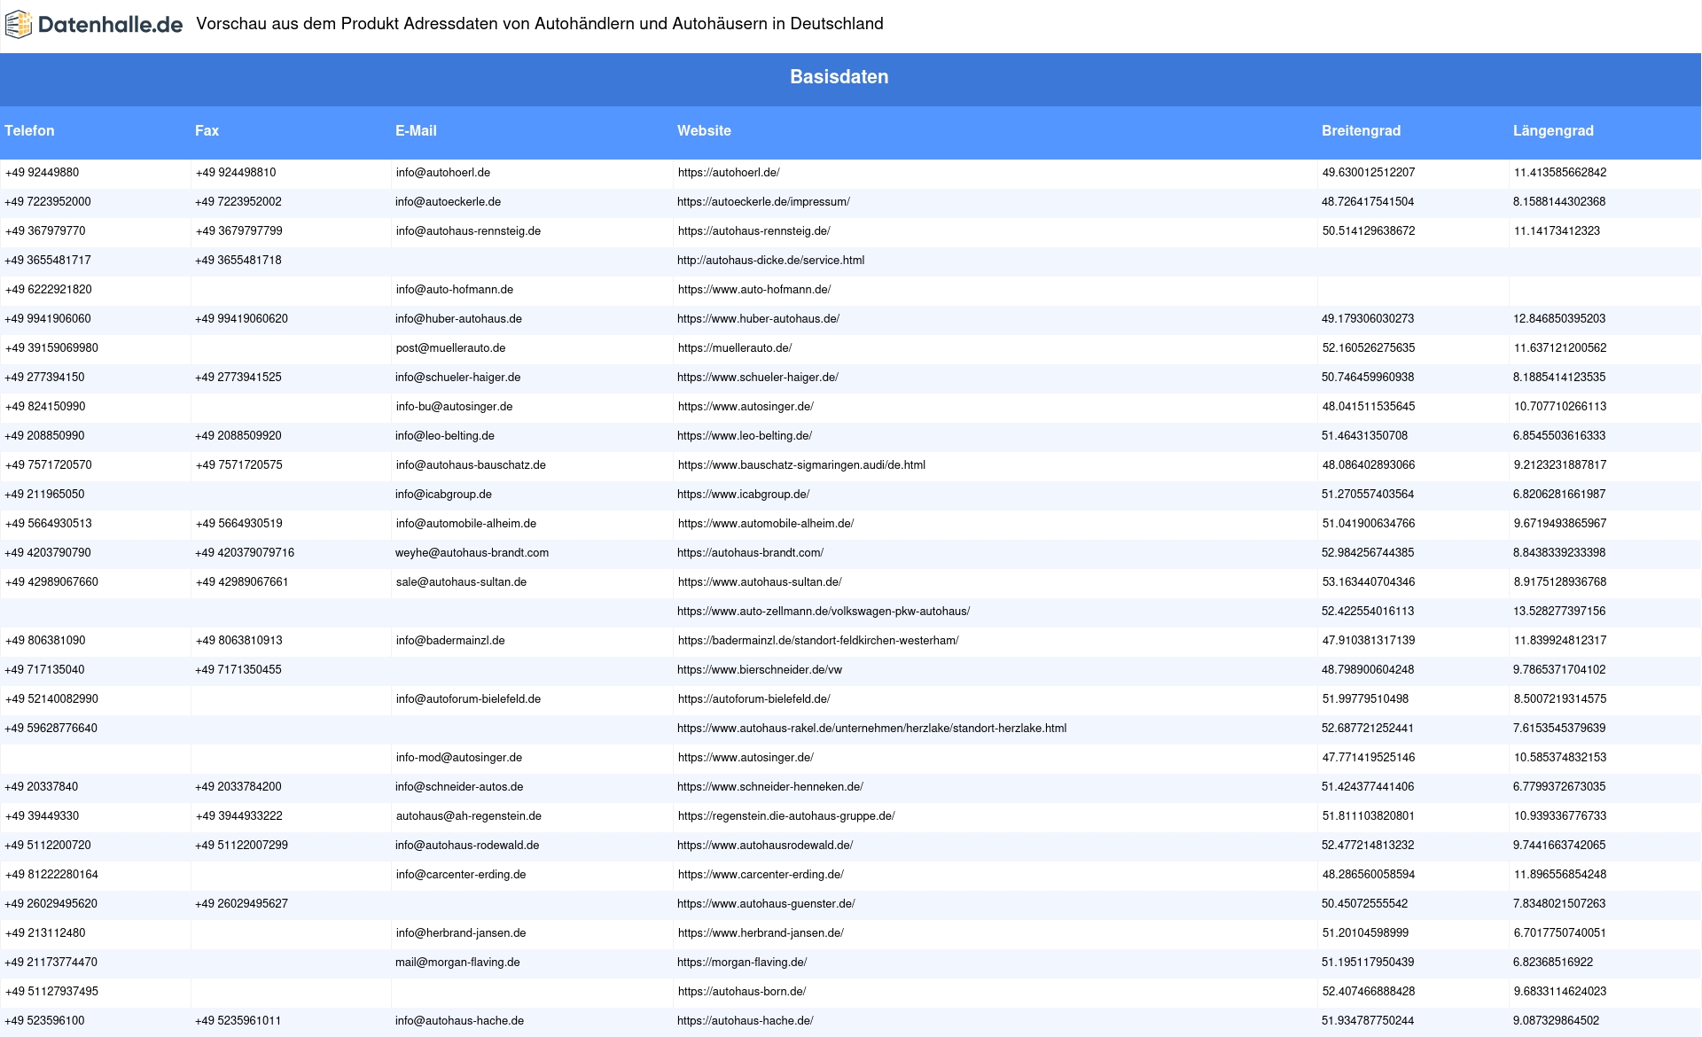The height and width of the screenshot is (1037, 1702).
Task: Select email info-mod@autosinger.de
Action: coord(459,758)
